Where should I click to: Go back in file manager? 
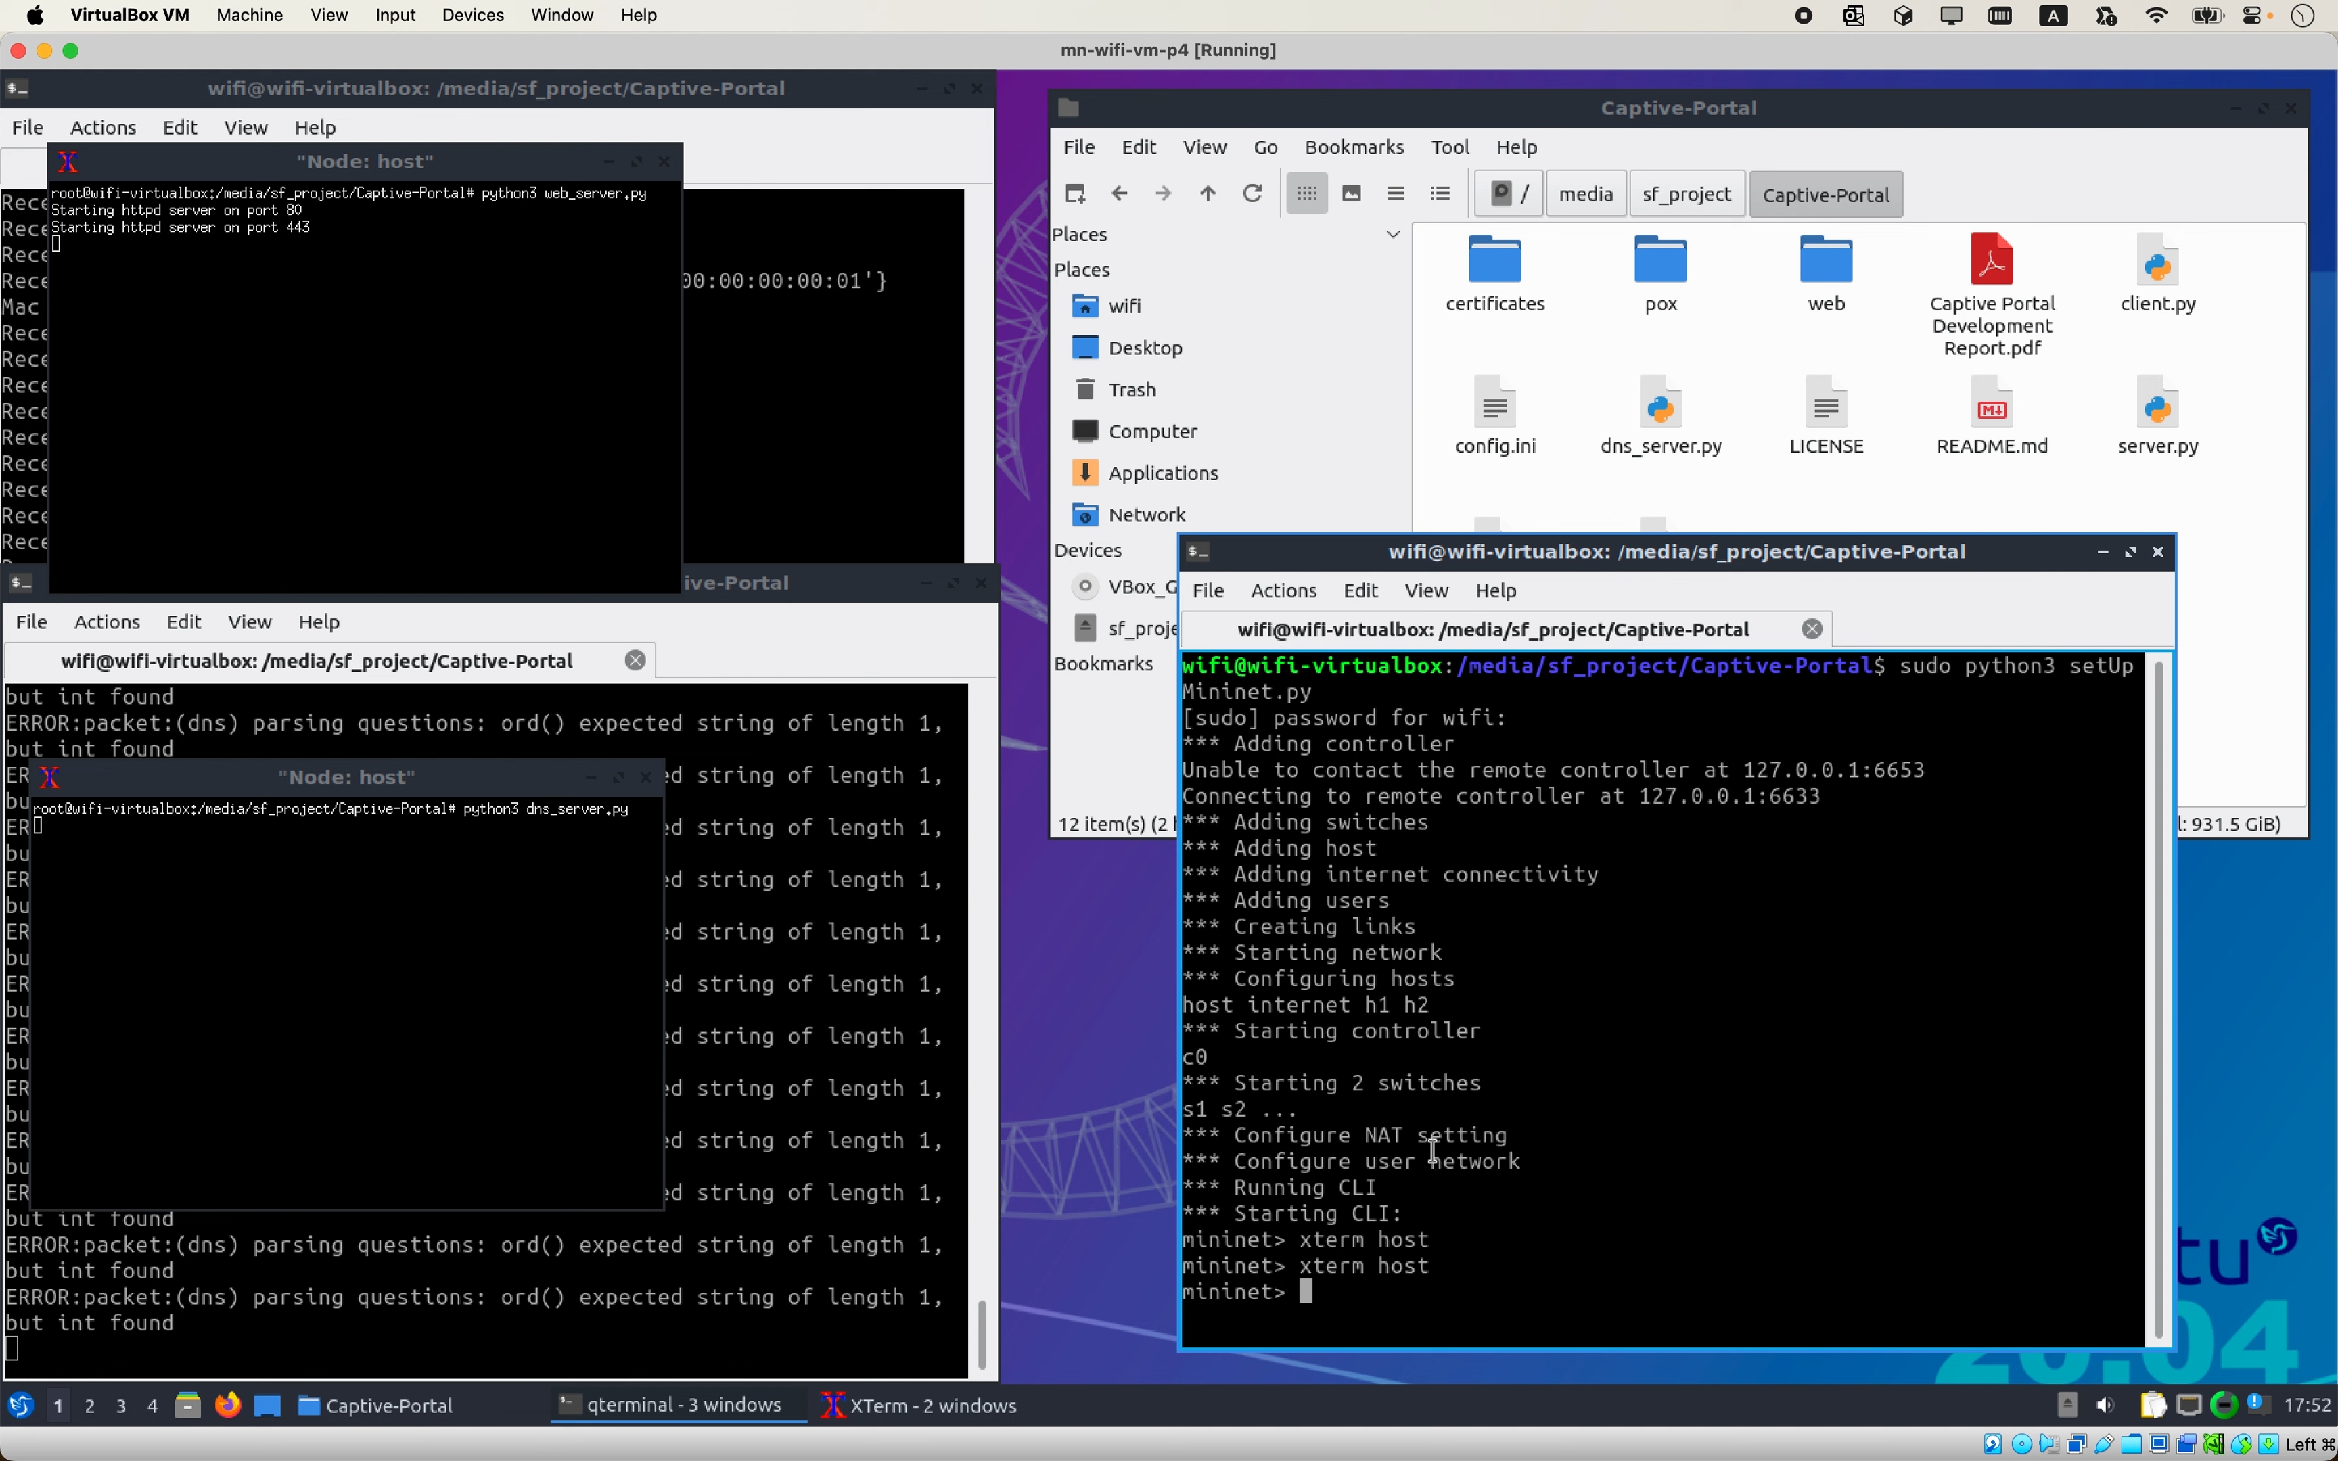[1119, 193]
